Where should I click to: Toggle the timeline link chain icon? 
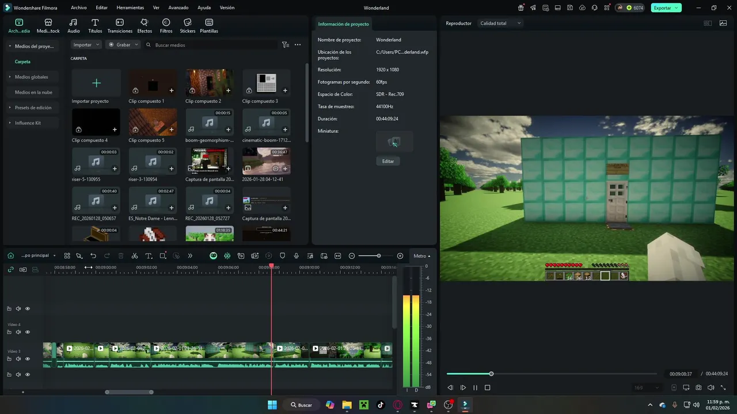coord(10,269)
